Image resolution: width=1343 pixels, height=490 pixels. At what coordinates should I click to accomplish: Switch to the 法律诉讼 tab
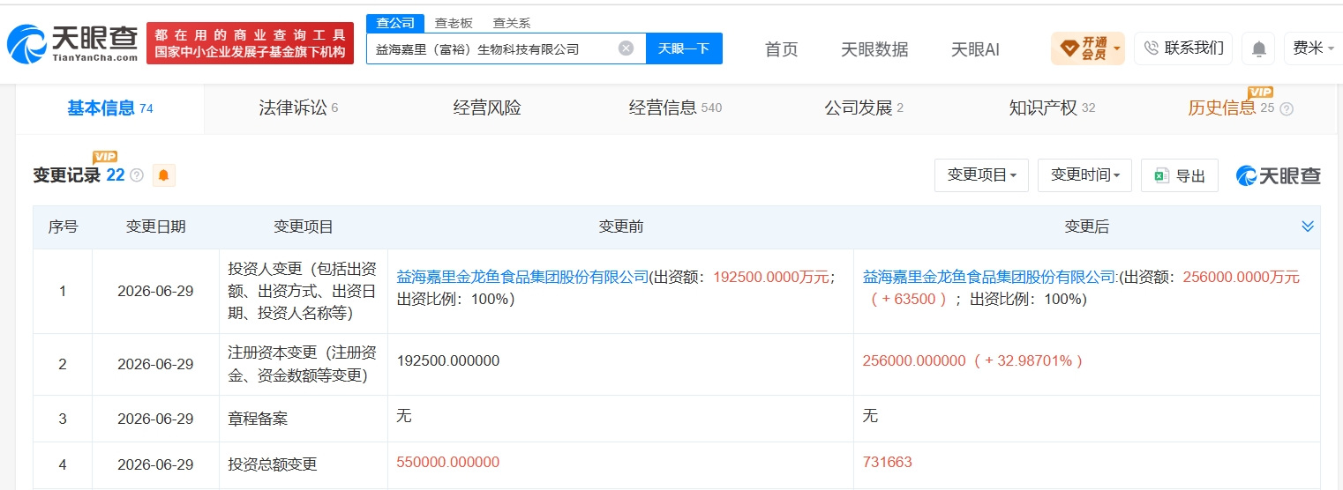click(298, 108)
